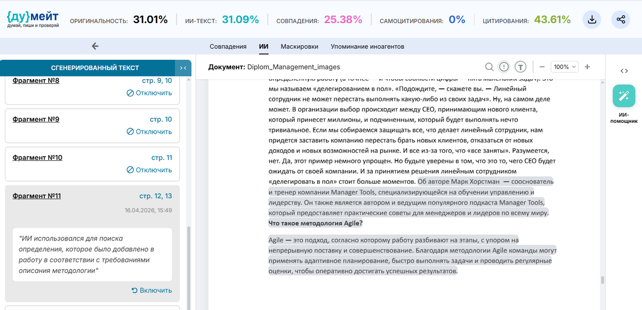The image size is (642, 310).
Task: Open the Фрагмент №11 link
Action: click(36, 196)
